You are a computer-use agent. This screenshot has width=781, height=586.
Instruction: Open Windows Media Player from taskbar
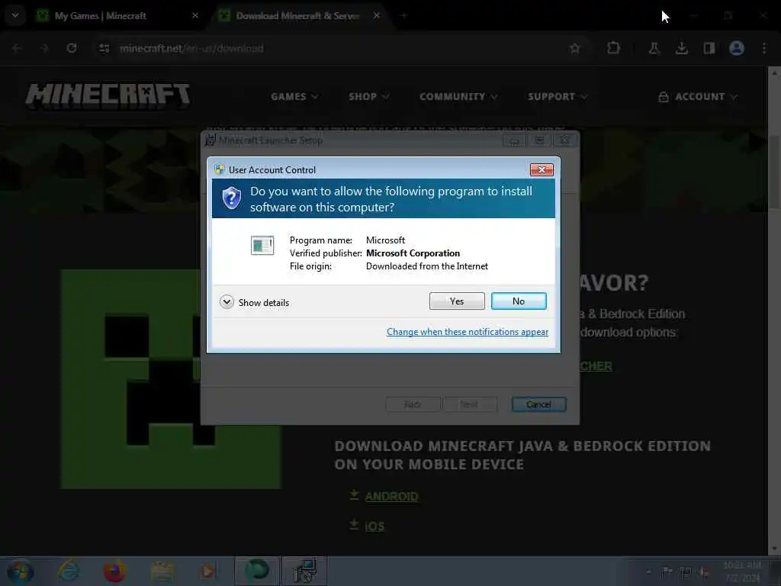[207, 571]
